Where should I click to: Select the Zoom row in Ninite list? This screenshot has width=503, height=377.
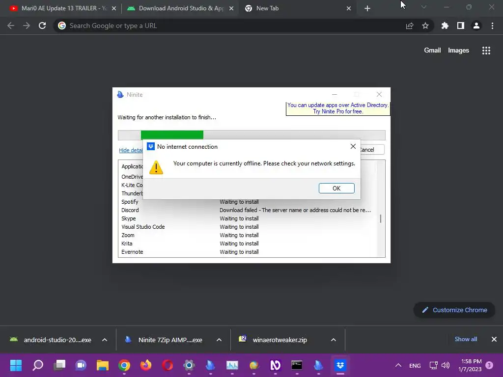tap(247, 235)
